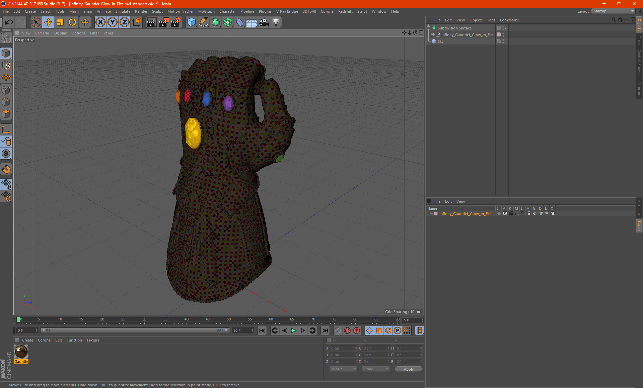643x388 pixels.
Task: Toggle Infinity_Gauntlet object visibility dots
Action: click(503, 35)
